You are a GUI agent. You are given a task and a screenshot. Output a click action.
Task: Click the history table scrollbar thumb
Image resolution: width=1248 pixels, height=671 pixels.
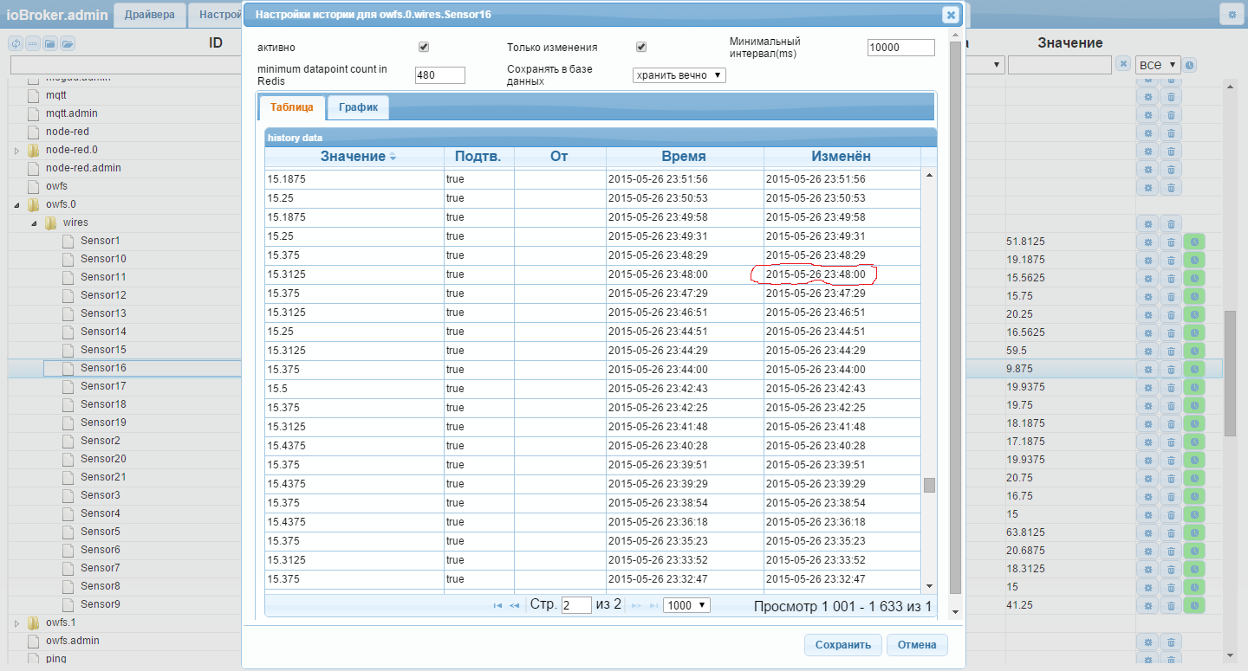point(929,485)
